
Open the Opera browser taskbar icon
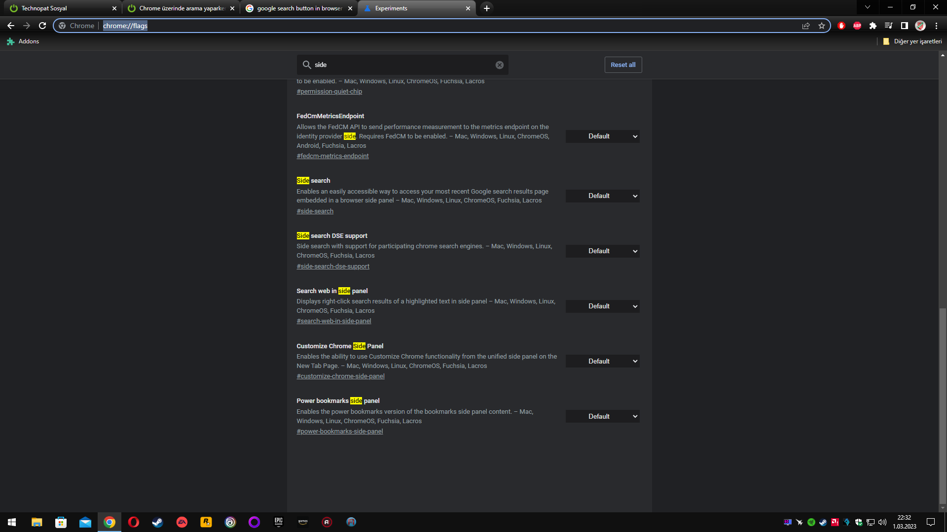pos(133,522)
